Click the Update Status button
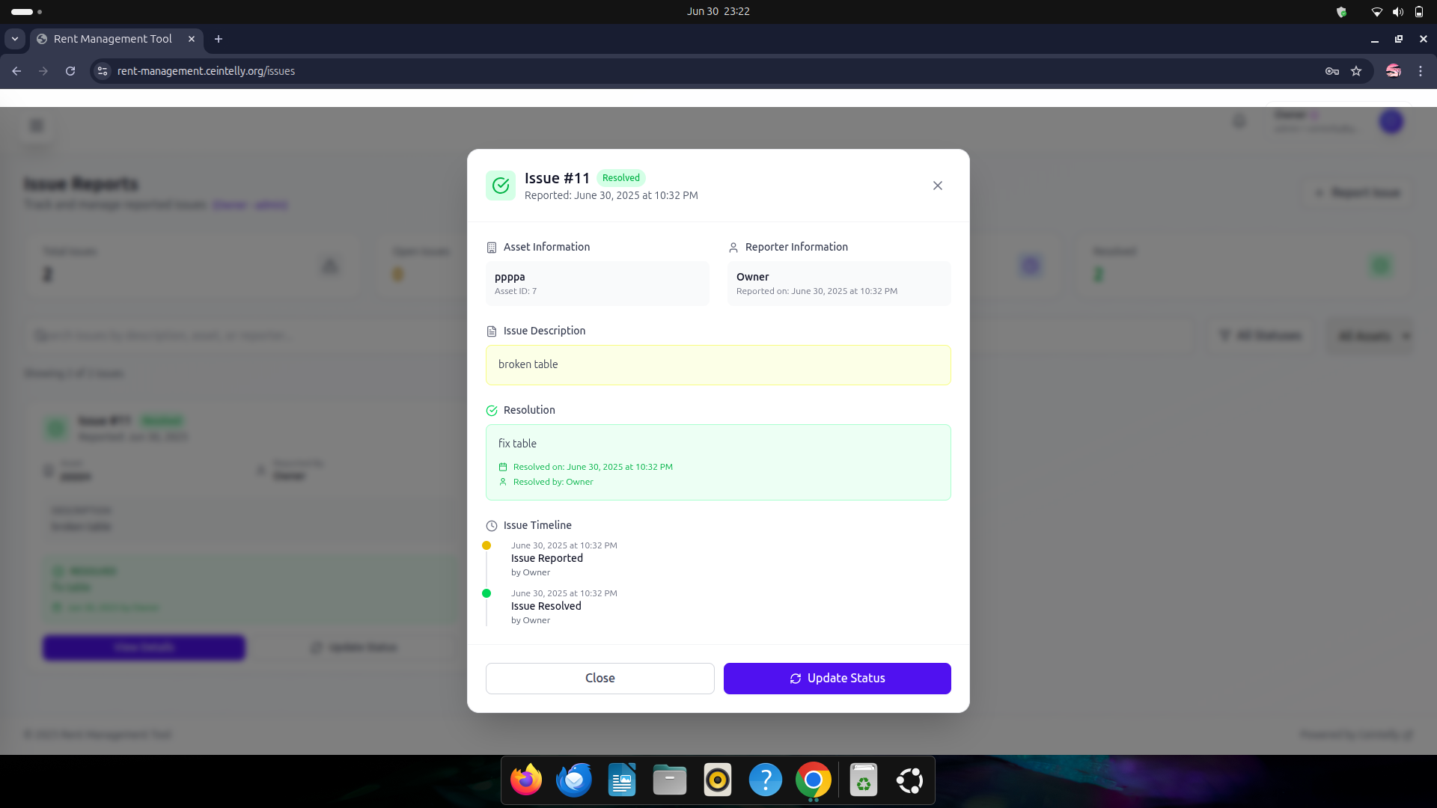 pos(837,678)
